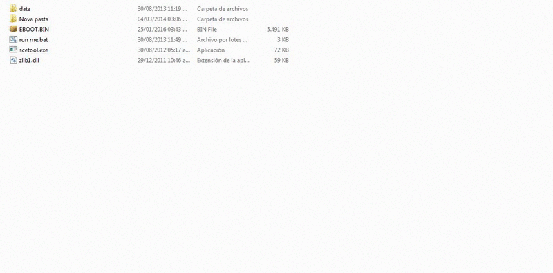Click the Aplicación type text for scetool
The height and width of the screenshot is (273, 553).
pyautogui.click(x=211, y=50)
